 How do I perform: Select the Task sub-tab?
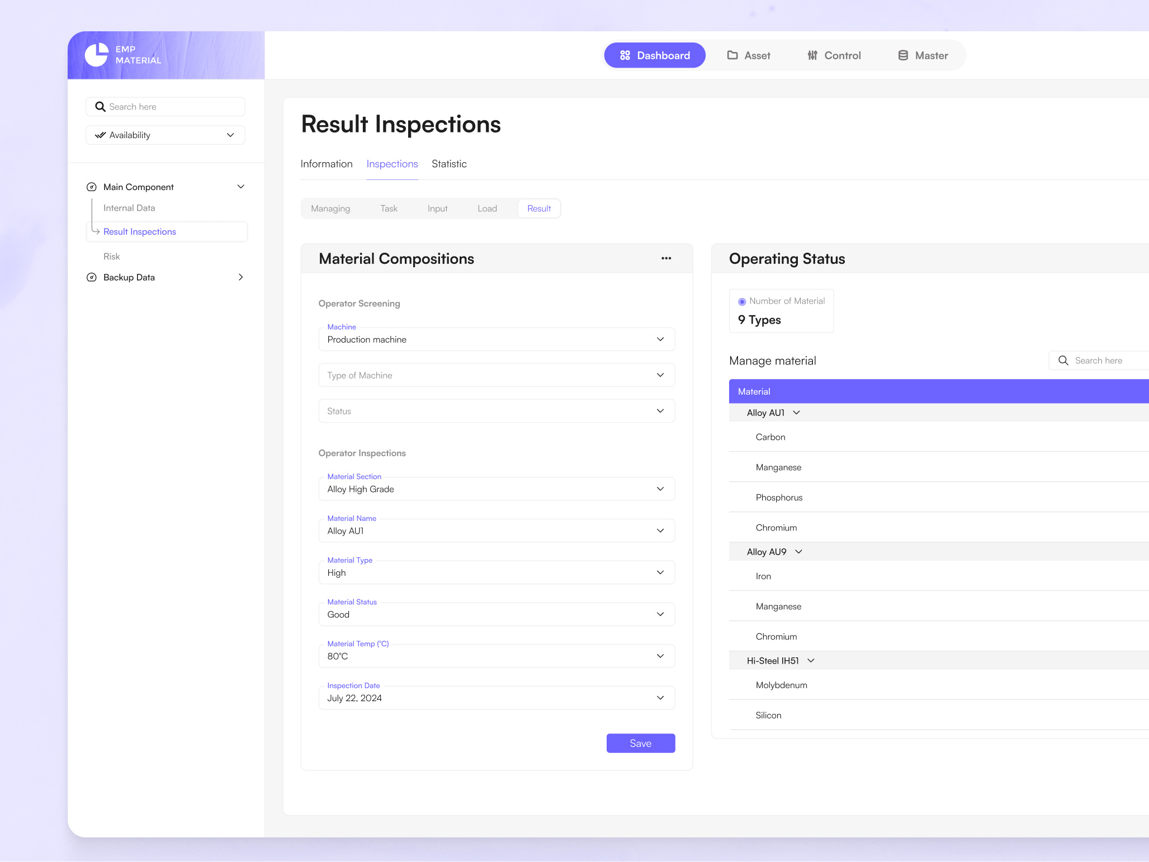pyautogui.click(x=389, y=209)
